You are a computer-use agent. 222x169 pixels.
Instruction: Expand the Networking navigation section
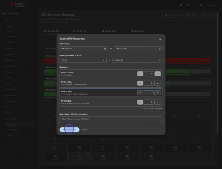(19, 66)
